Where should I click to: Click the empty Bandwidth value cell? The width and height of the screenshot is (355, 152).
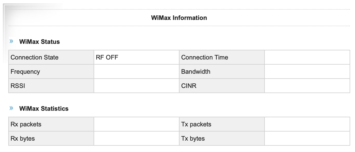tap(307, 72)
